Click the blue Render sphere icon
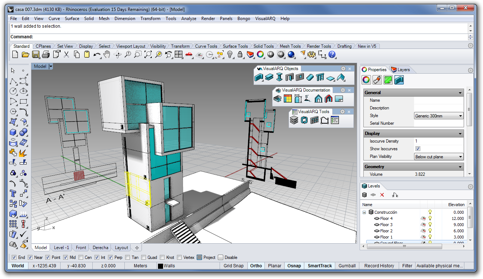 [291, 55]
